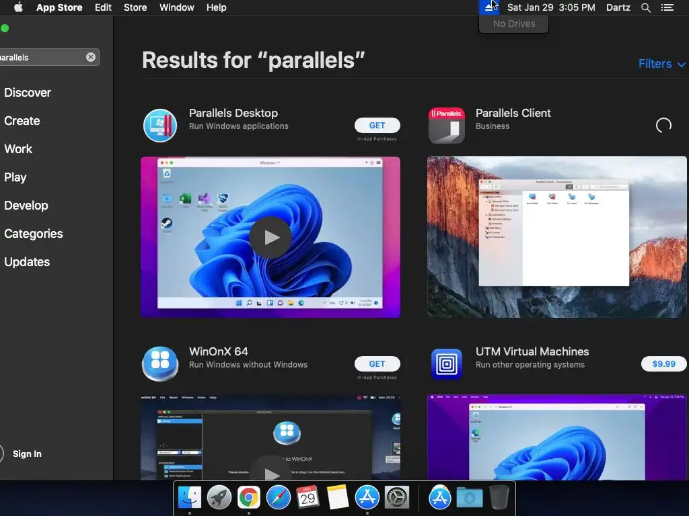Open the Window menu
This screenshot has width=689, height=516.
177,7
